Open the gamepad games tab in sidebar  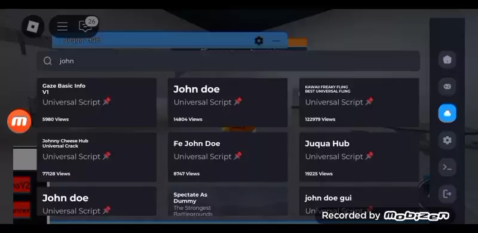pos(447,87)
